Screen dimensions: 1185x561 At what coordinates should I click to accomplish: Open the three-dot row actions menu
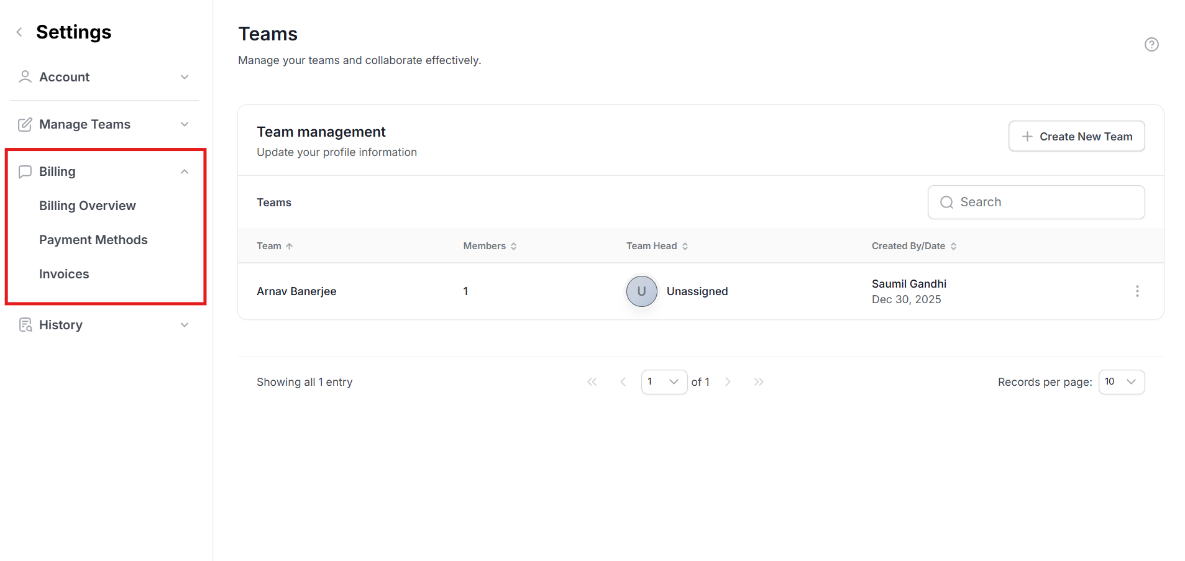pos(1137,291)
